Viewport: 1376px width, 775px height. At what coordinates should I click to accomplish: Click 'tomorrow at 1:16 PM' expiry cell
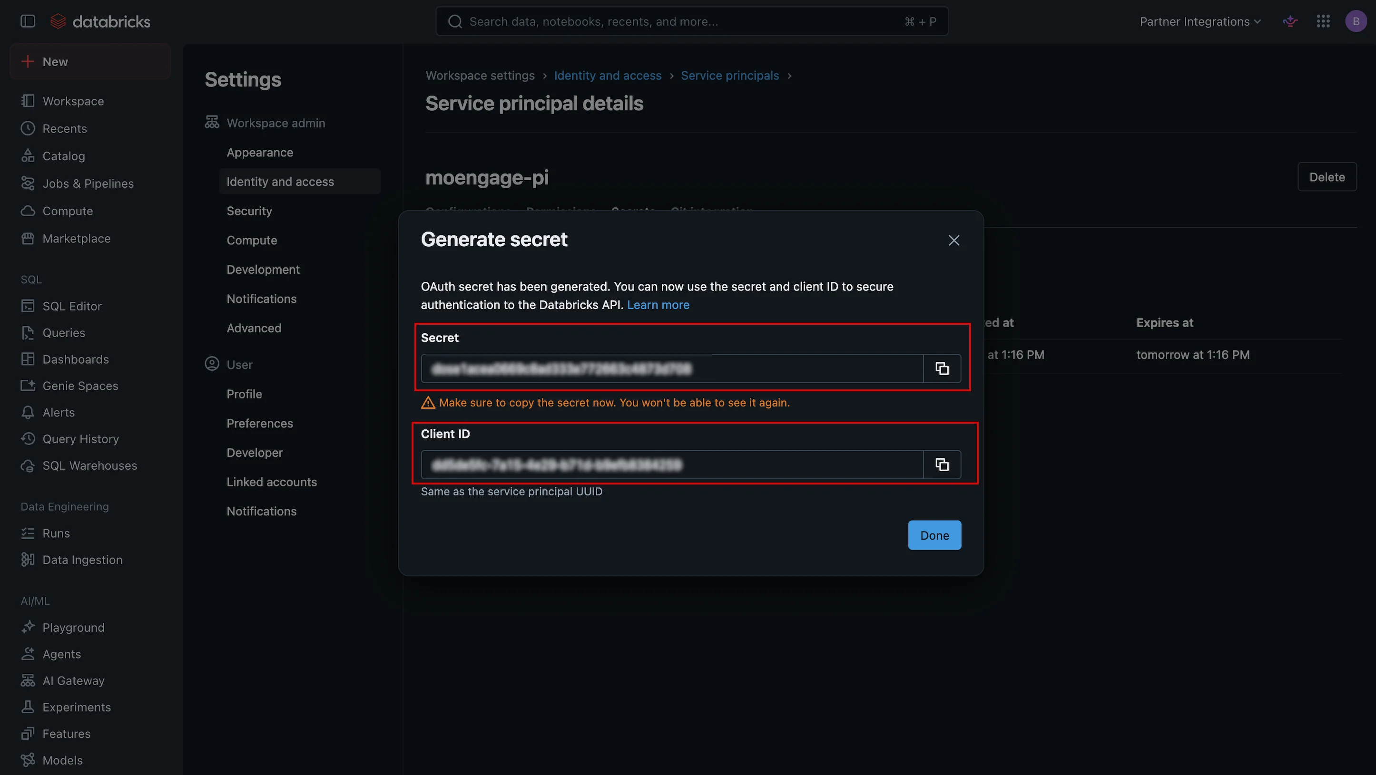[x=1193, y=354]
